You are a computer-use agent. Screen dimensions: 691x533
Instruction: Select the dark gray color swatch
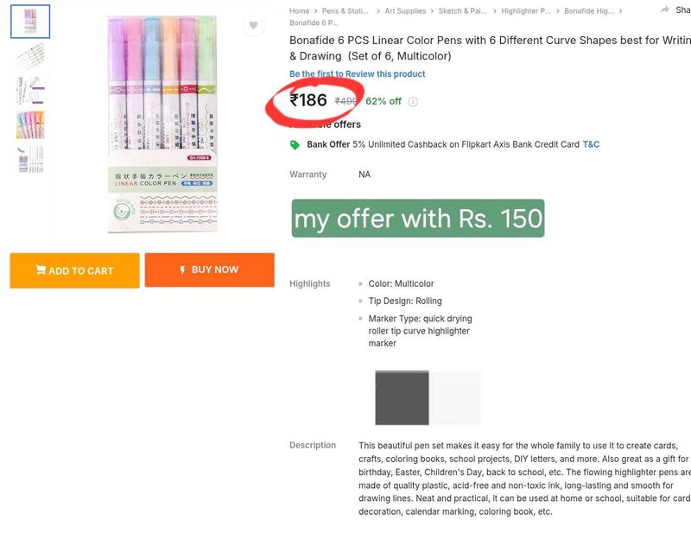401,397
